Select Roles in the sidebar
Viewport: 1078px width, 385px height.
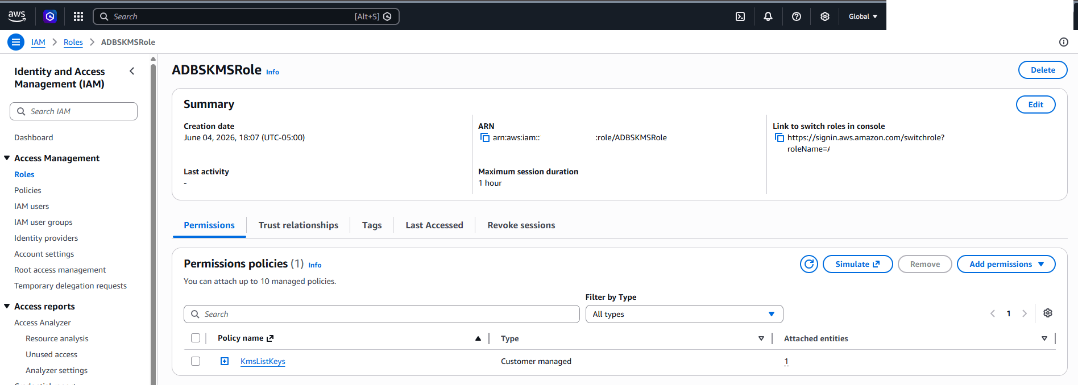24,174
